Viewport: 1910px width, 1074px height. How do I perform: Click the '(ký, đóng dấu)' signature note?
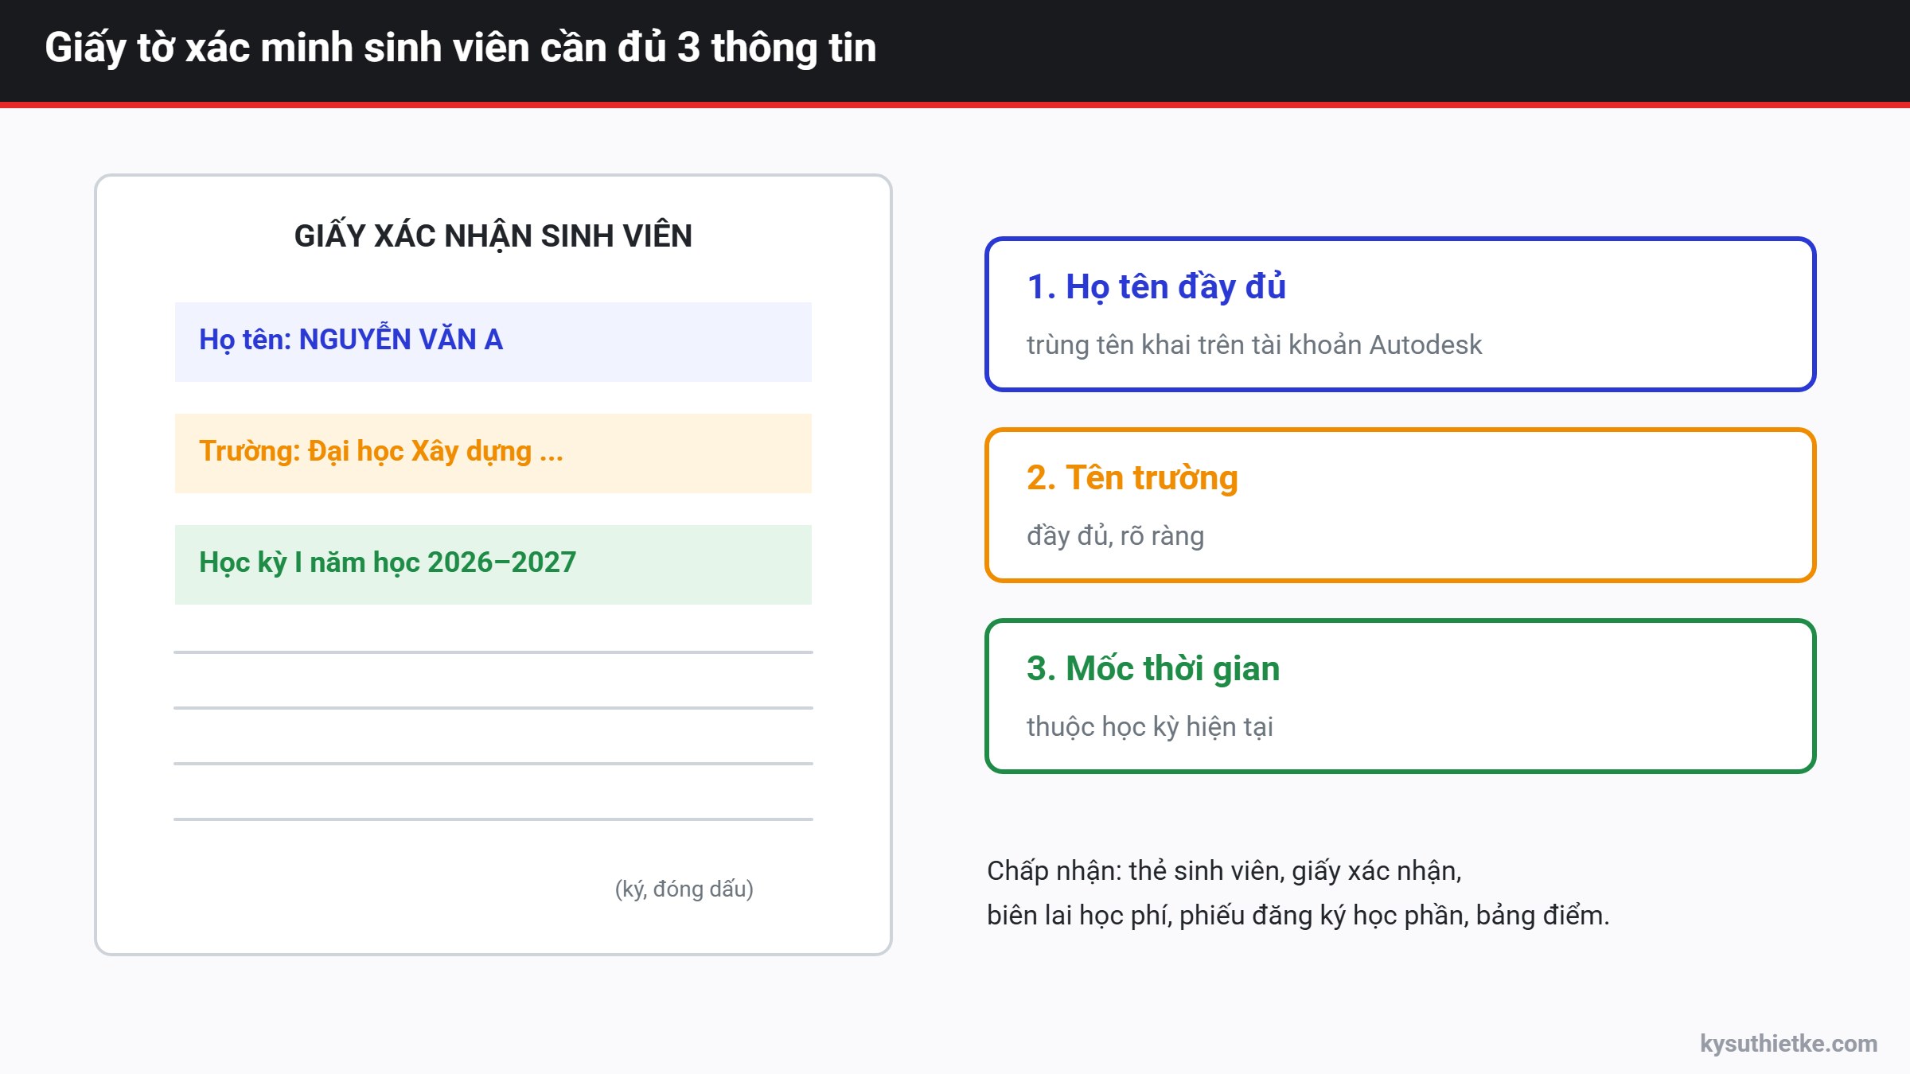coord(684,889)
